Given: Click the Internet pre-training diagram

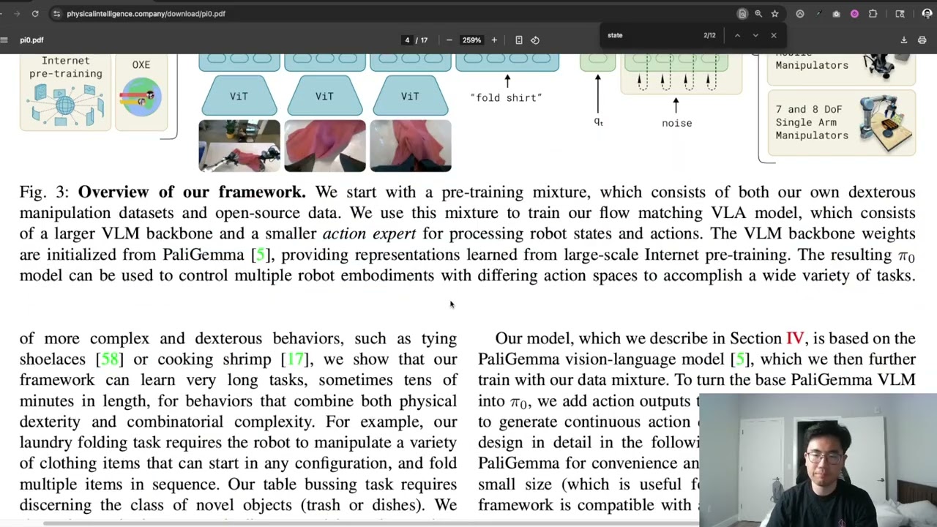Looking at the screenshot, I should point(65,104).
